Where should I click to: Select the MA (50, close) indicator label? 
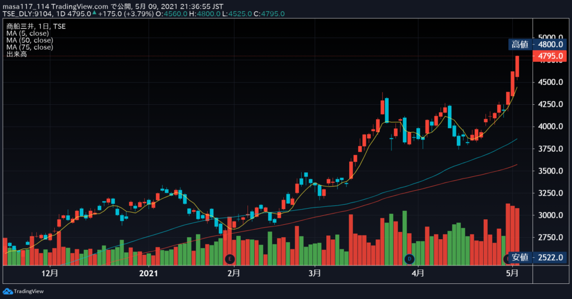click(30, 40)
